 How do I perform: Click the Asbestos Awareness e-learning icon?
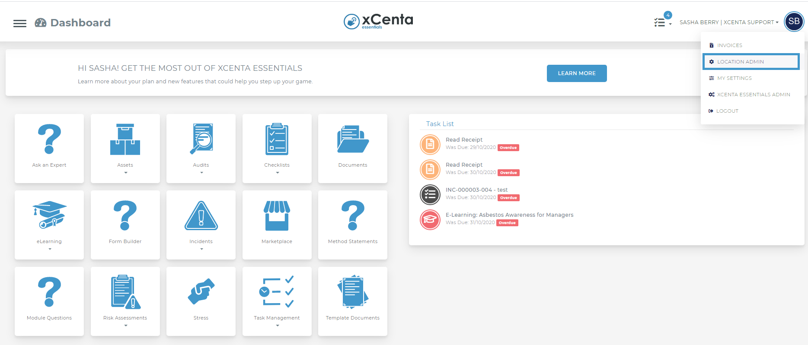click(x=430, y=219)
